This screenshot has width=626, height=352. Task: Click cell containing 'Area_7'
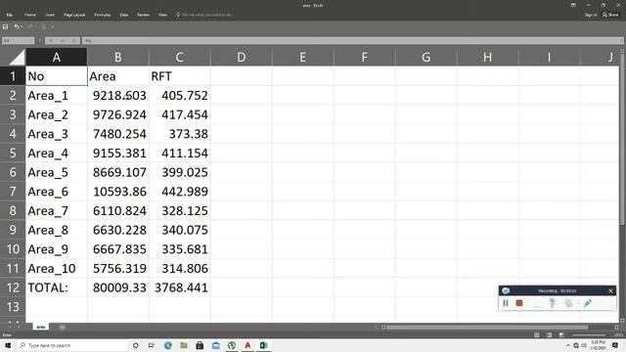[57, 210]
